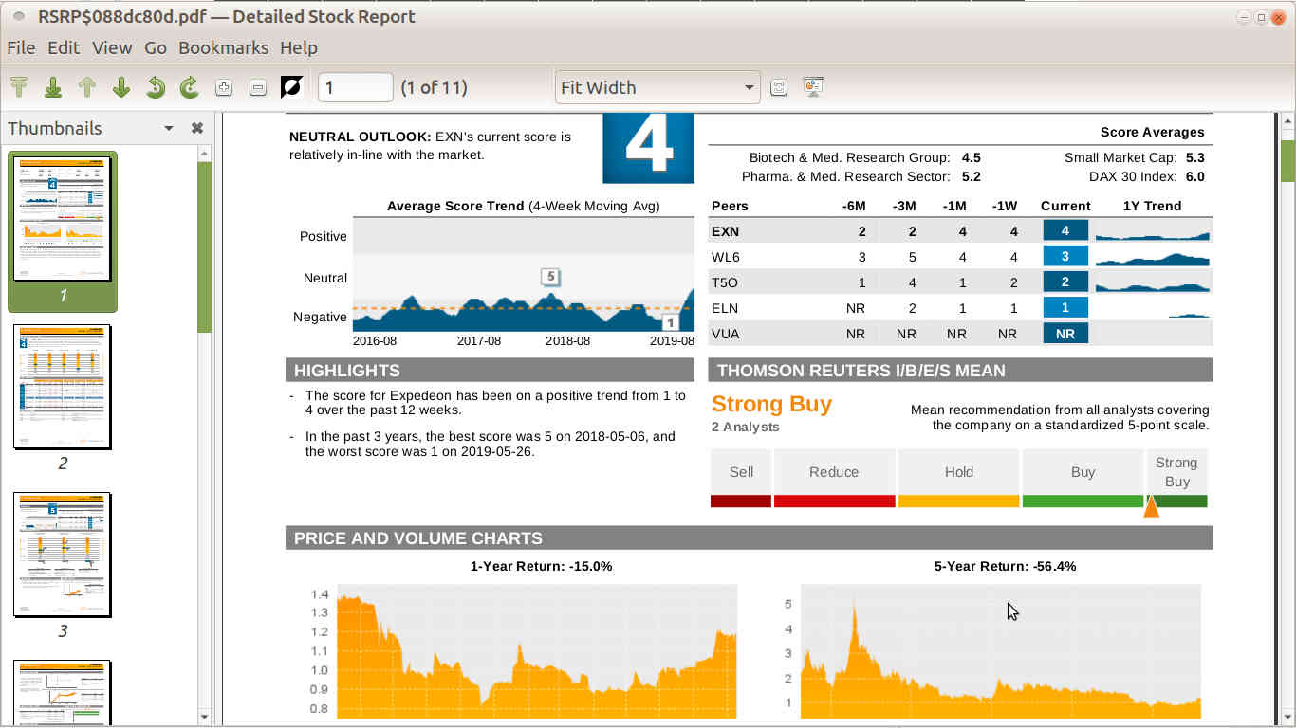Screen dimensions: 1296x728
Task: Open the page 3 thumbnail
Action: 63,555
